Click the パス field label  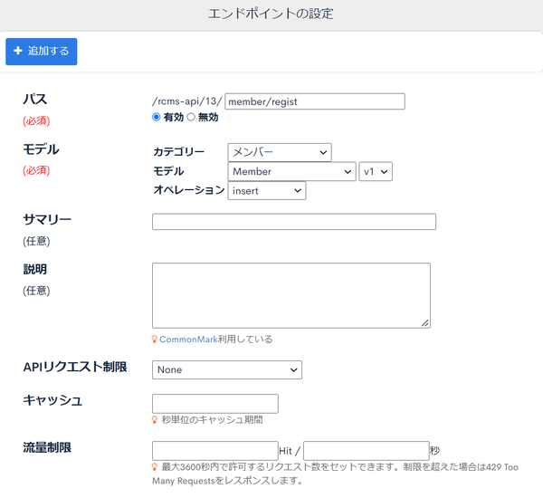click(x=35, y=99)
